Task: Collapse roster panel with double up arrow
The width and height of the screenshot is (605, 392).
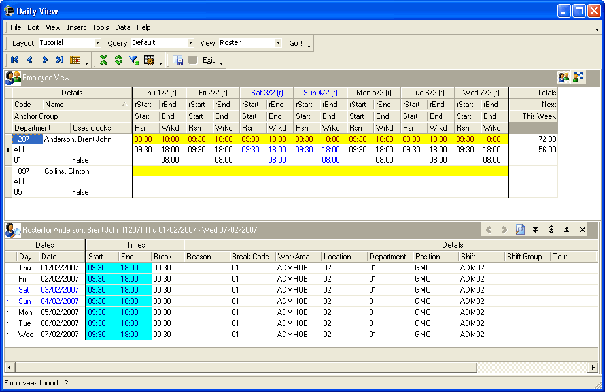Action: pyautogui.click(x=566, y=230)
